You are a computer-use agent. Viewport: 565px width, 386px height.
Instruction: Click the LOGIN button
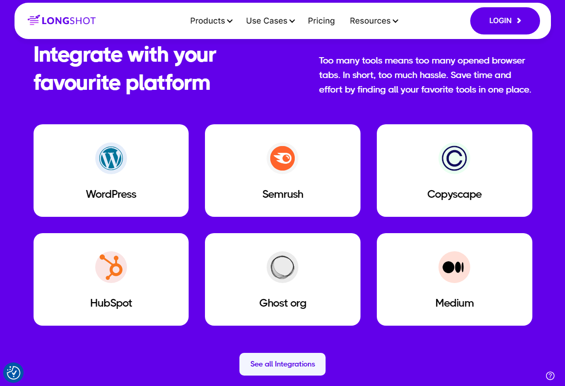click(505, 21)
